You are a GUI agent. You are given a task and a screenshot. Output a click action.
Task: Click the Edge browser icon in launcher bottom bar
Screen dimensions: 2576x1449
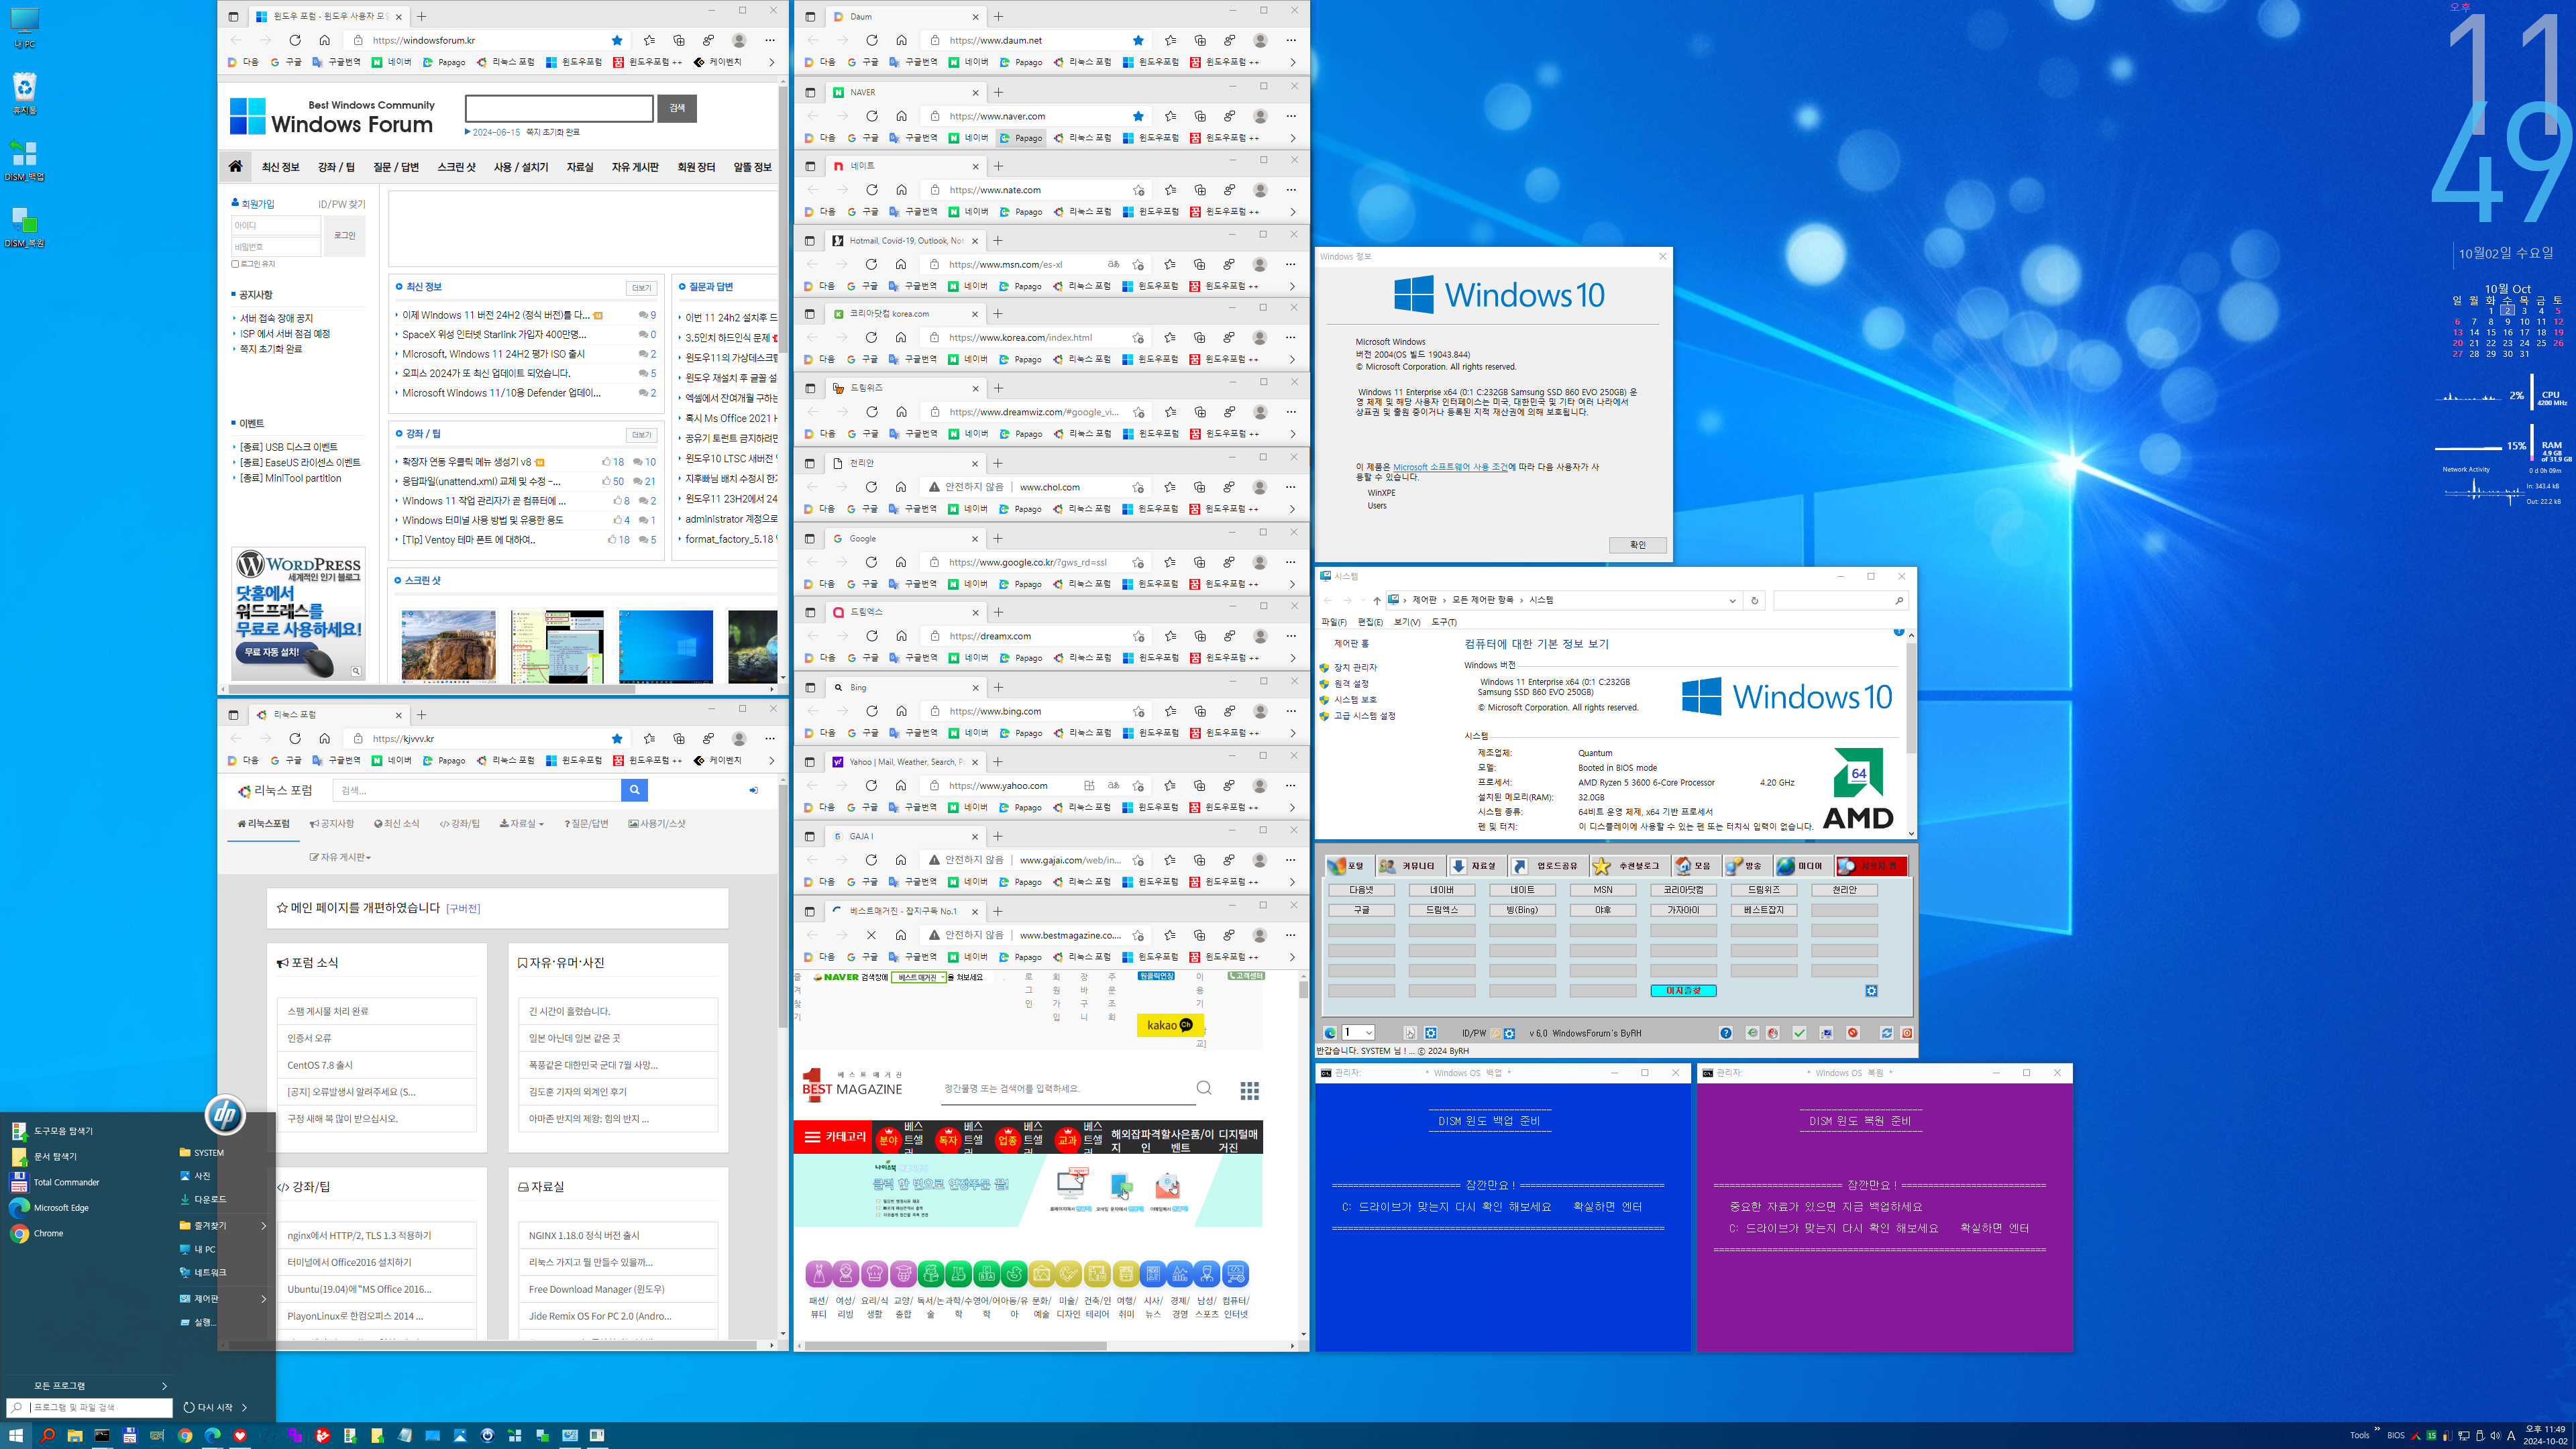pos(1330,1033)
